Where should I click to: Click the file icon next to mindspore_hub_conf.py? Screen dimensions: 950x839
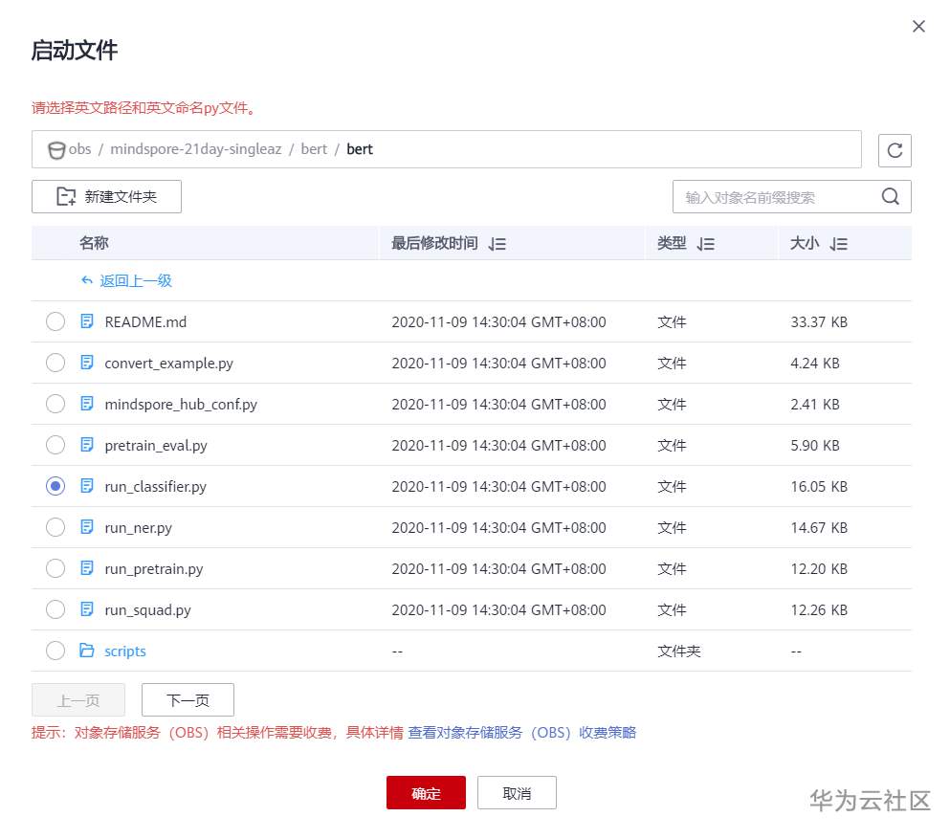(x=87, y=404)
